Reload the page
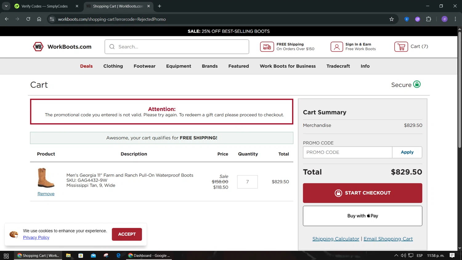Screen dimensions: 462x260 [28, 19]
